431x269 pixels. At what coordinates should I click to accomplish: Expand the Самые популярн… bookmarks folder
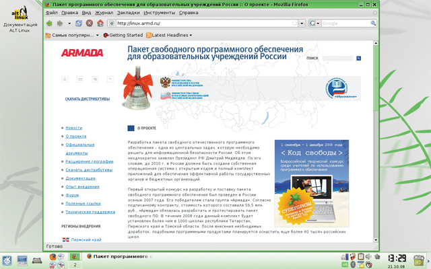[72, 35]
